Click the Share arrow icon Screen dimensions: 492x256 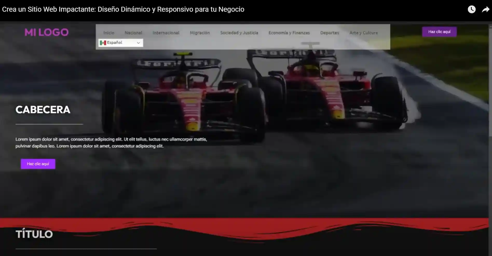(486, 9)
